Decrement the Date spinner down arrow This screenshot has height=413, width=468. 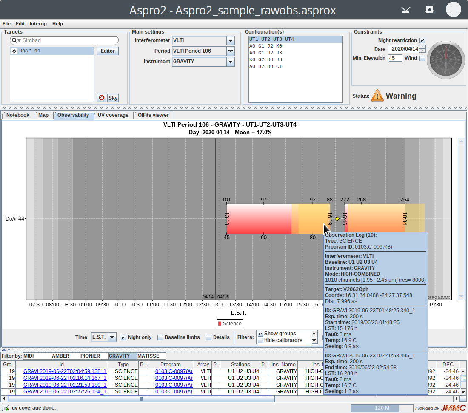point(422,51)
